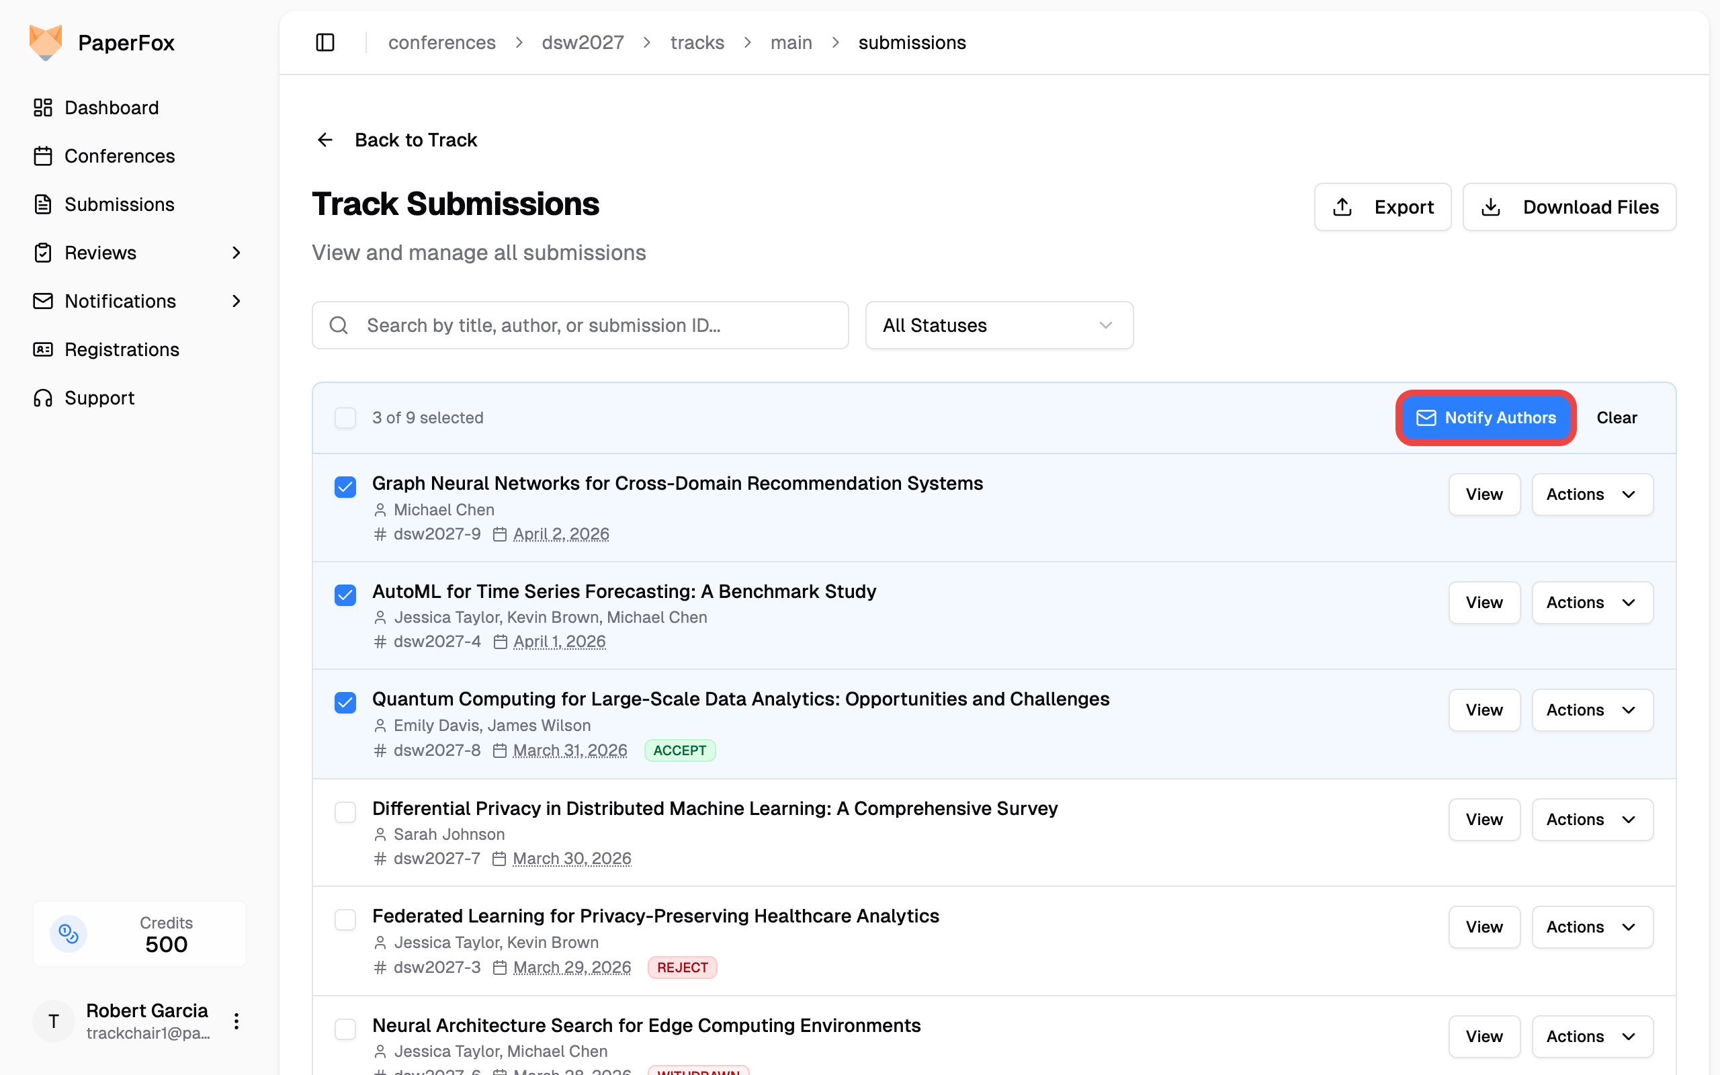
Task: Click the PaperFox fox logo
Action: pos(46,42)
